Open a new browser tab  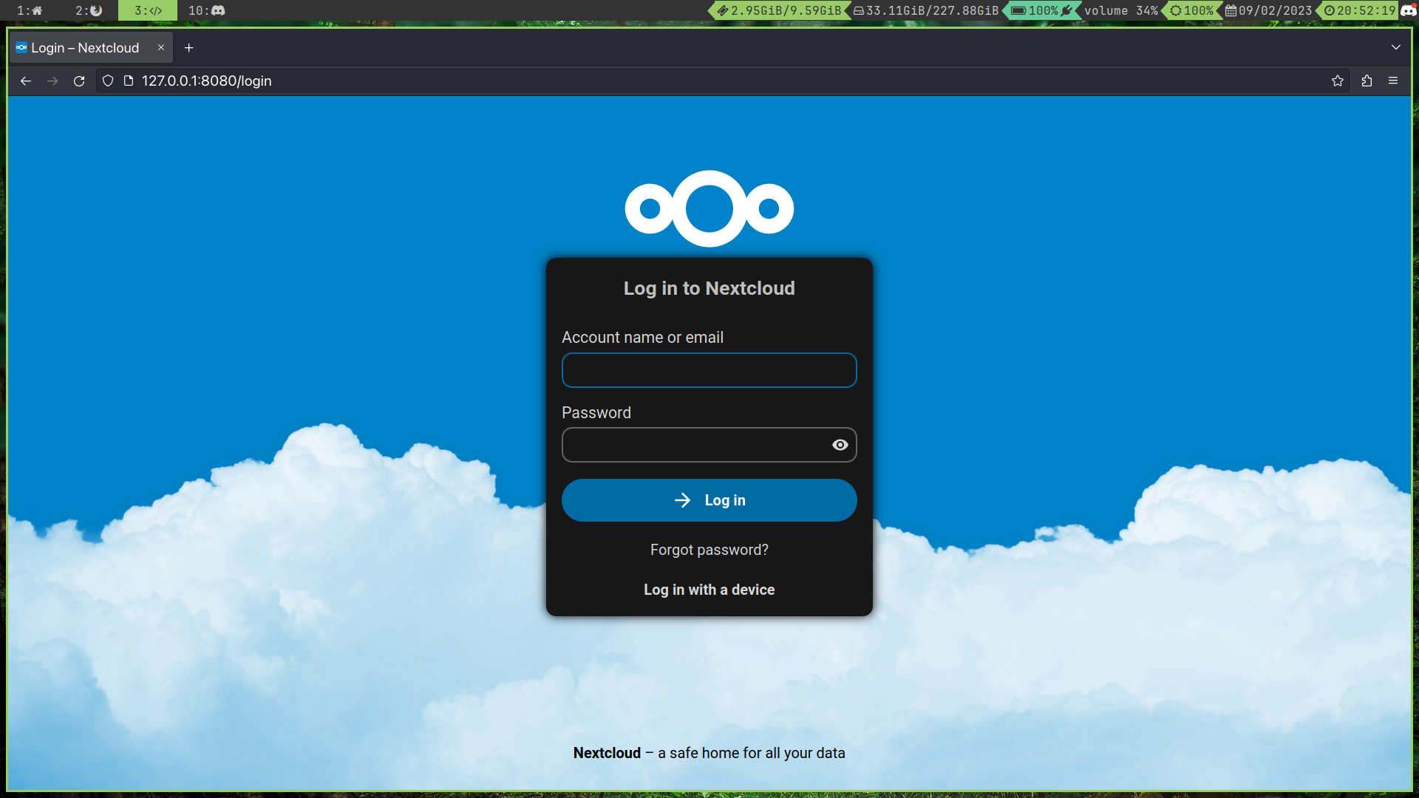[189, 48]
